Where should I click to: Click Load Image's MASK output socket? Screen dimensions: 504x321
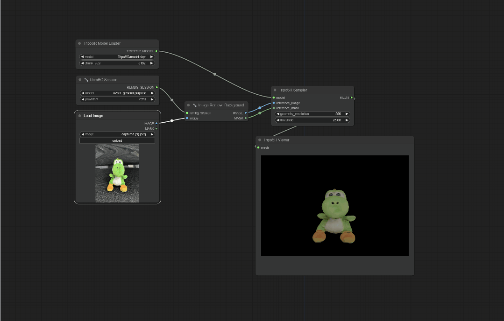click(156, 128)
